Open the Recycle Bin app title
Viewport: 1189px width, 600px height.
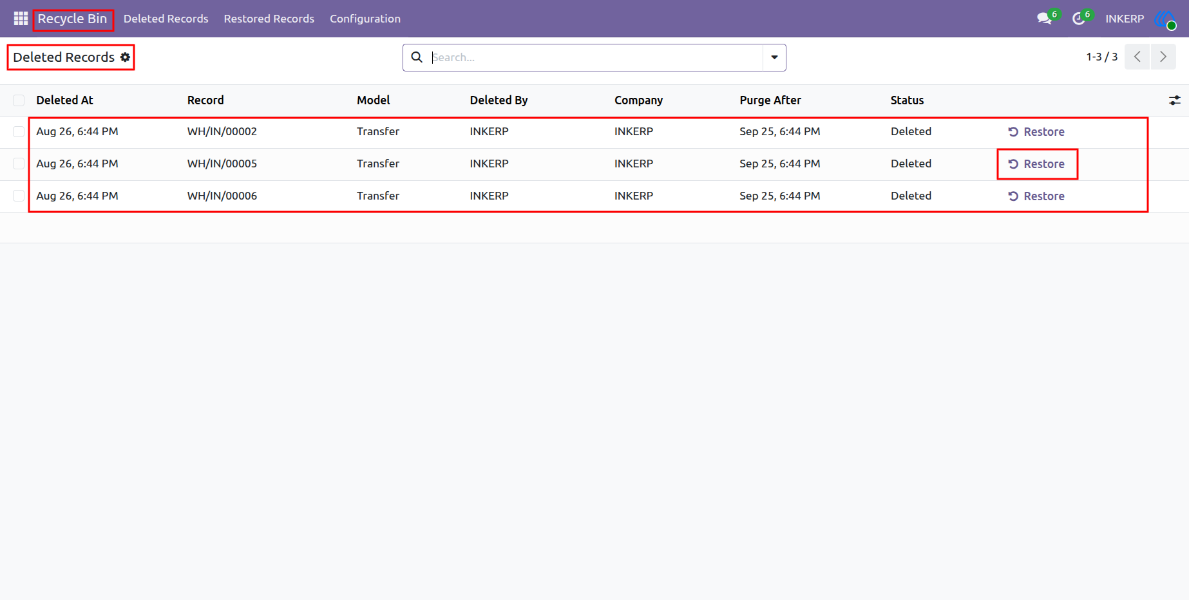coord(72,19)
